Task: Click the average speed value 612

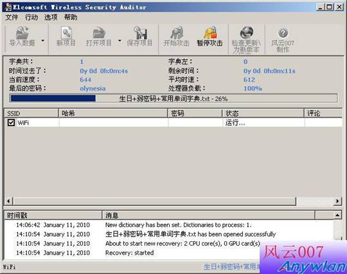Action: point(249,80)
